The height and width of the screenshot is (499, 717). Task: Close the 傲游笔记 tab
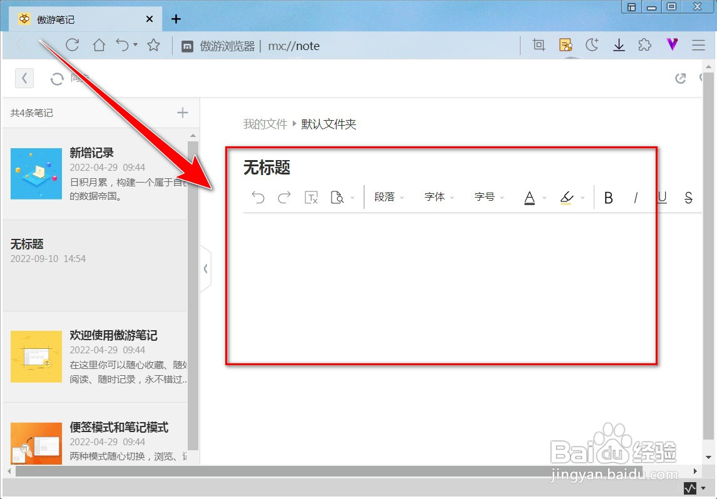click(x=150, y=19)
